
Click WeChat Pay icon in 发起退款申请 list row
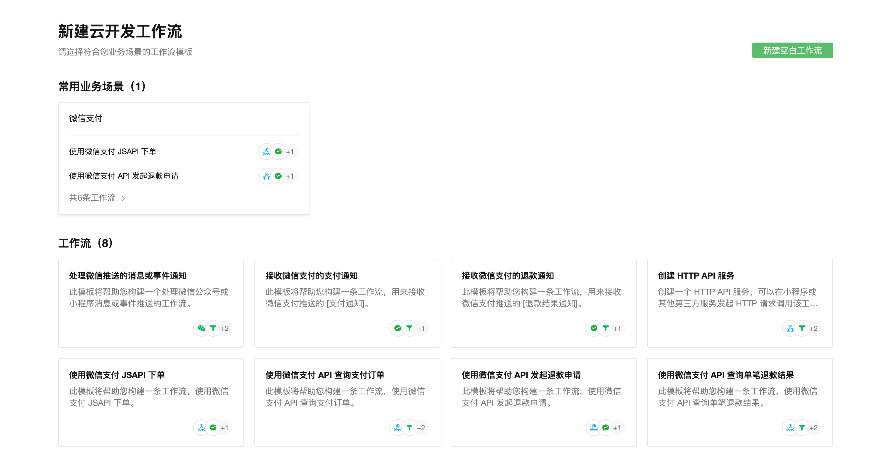coord(278,176)
